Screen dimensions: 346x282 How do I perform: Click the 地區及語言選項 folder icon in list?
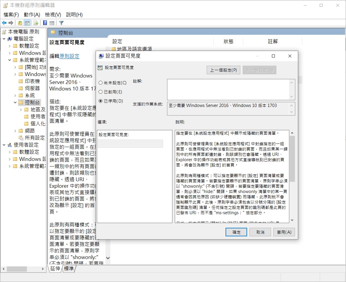(x=114, y=49)
